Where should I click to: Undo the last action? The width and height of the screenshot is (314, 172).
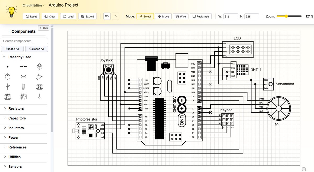(107, 16)
